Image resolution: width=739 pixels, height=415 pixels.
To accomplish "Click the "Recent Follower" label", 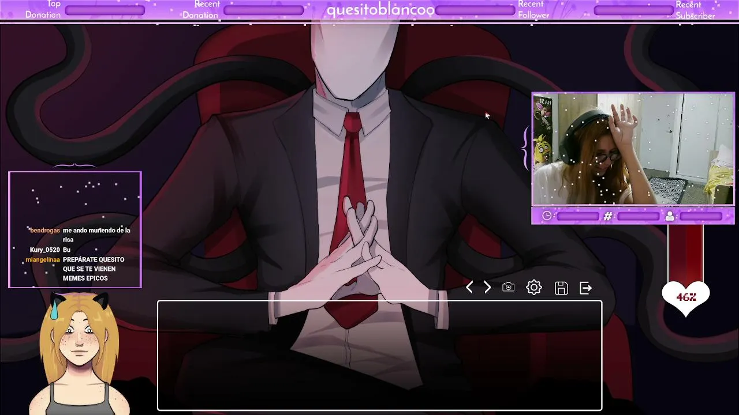I will click(x=533, y=9).
